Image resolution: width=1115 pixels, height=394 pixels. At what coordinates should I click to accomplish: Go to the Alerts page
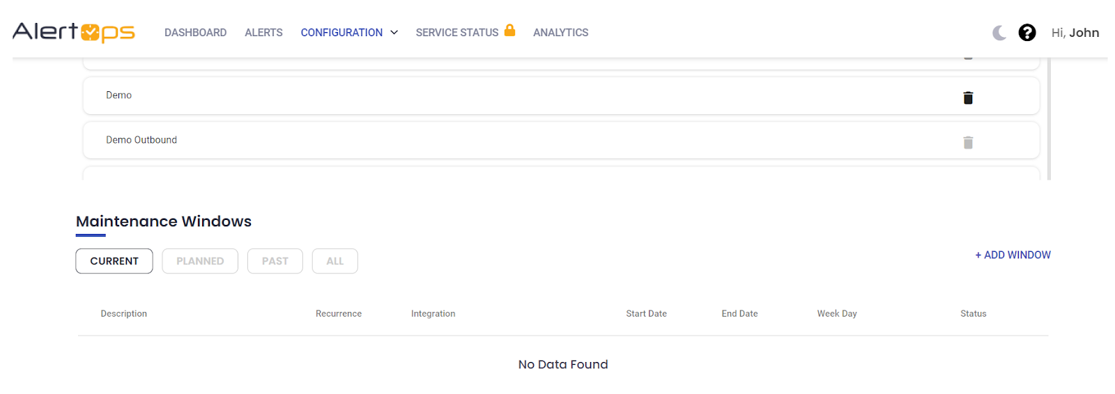263,33
